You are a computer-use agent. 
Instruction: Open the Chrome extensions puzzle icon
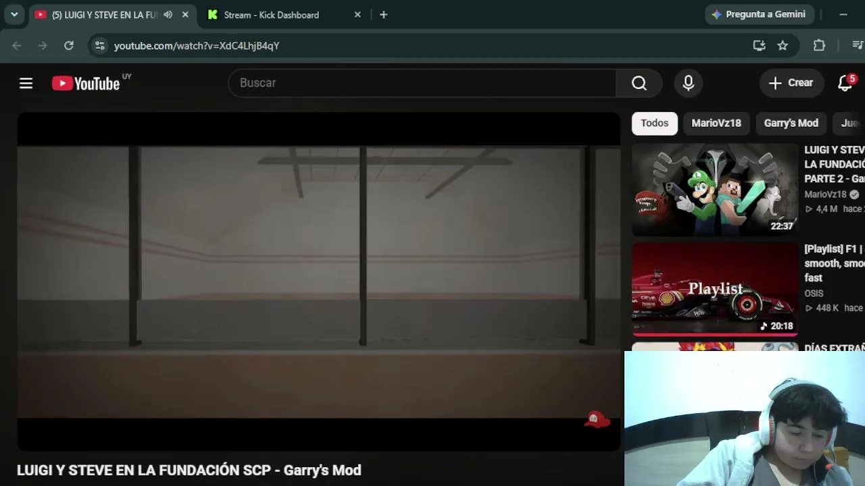tap(819, 45)
